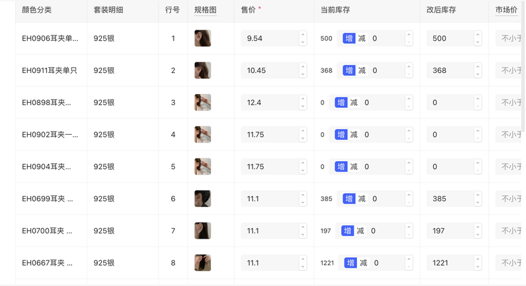Click the 售价 column header

point(249,11)
